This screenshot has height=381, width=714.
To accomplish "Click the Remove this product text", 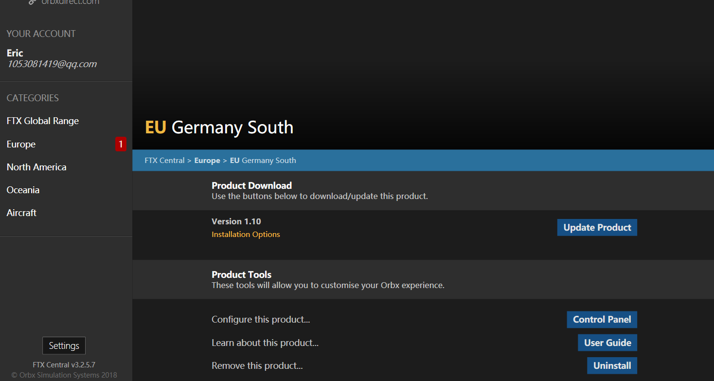I will [257, 366].
